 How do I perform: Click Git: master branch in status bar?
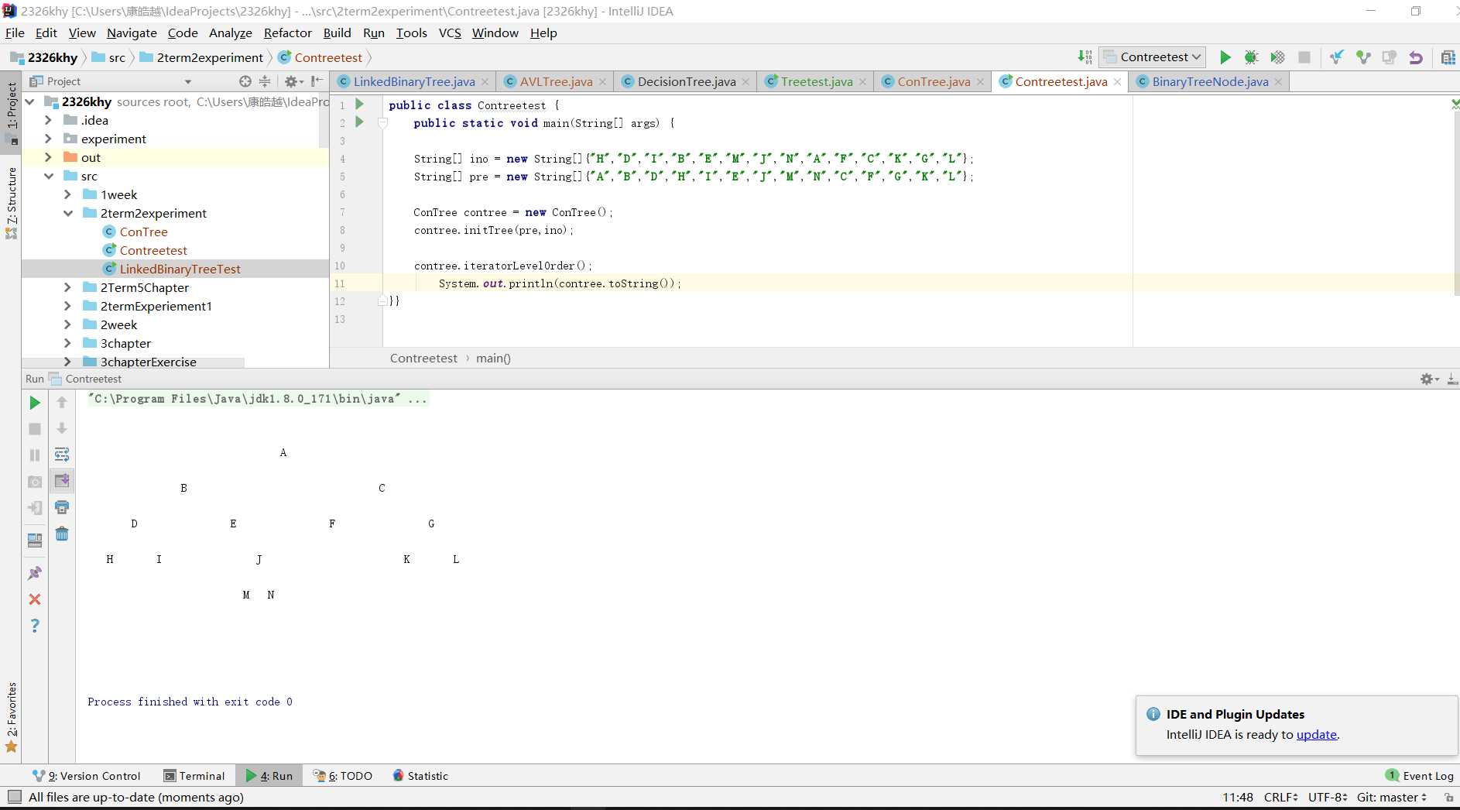(x=1391, y=797)
